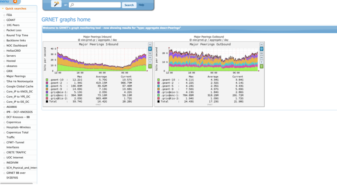337x185 pixels.
Task: Open okeanos quick search
Action: (12, 66)
